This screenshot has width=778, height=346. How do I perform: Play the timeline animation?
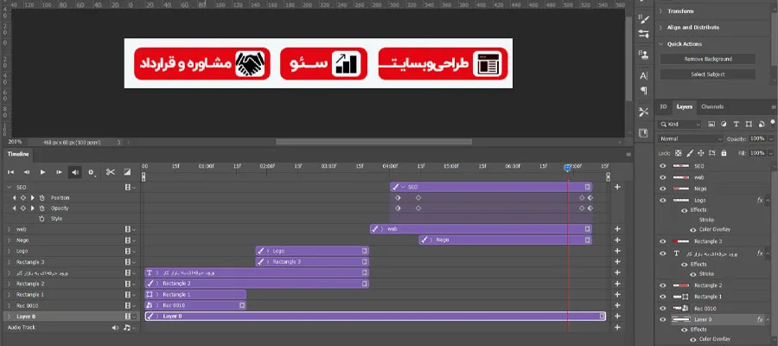click(x=42, y=172)
